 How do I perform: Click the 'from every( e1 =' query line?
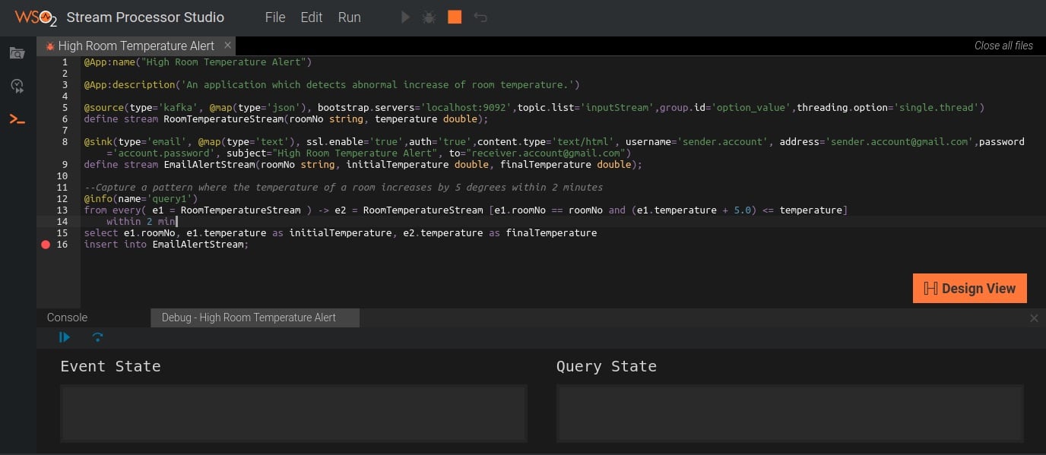[465, 210]
